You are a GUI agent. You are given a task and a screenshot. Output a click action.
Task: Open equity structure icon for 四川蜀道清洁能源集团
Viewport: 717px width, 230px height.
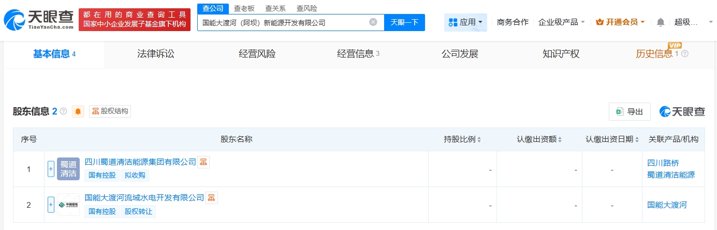(x=203, y=162)
